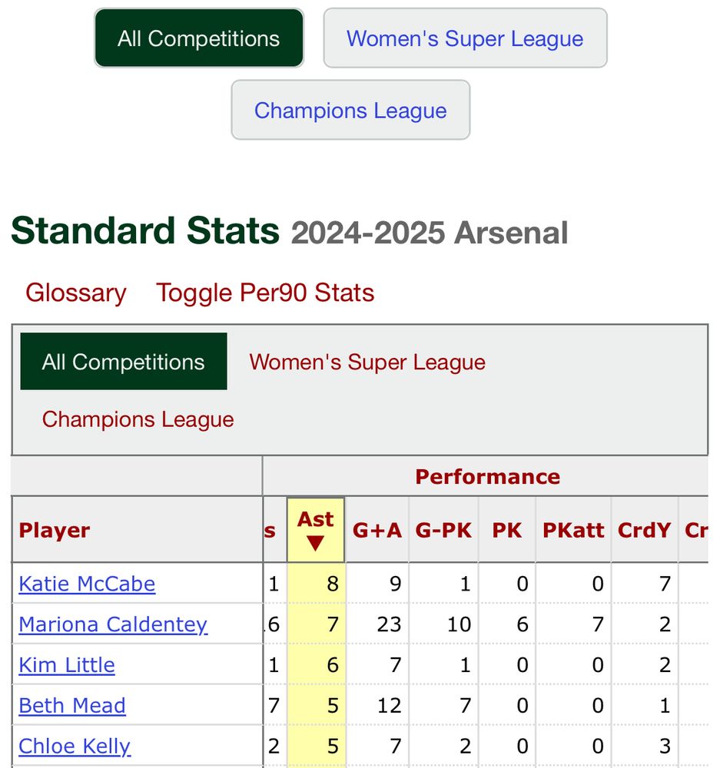Toggle Per90 Stats display
Screen dimensions: 720x768
click(x=265, y=293)
